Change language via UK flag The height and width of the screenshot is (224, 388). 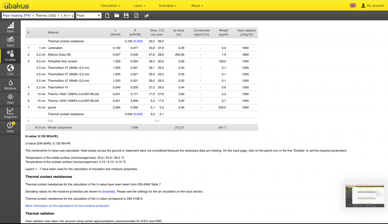353,5
